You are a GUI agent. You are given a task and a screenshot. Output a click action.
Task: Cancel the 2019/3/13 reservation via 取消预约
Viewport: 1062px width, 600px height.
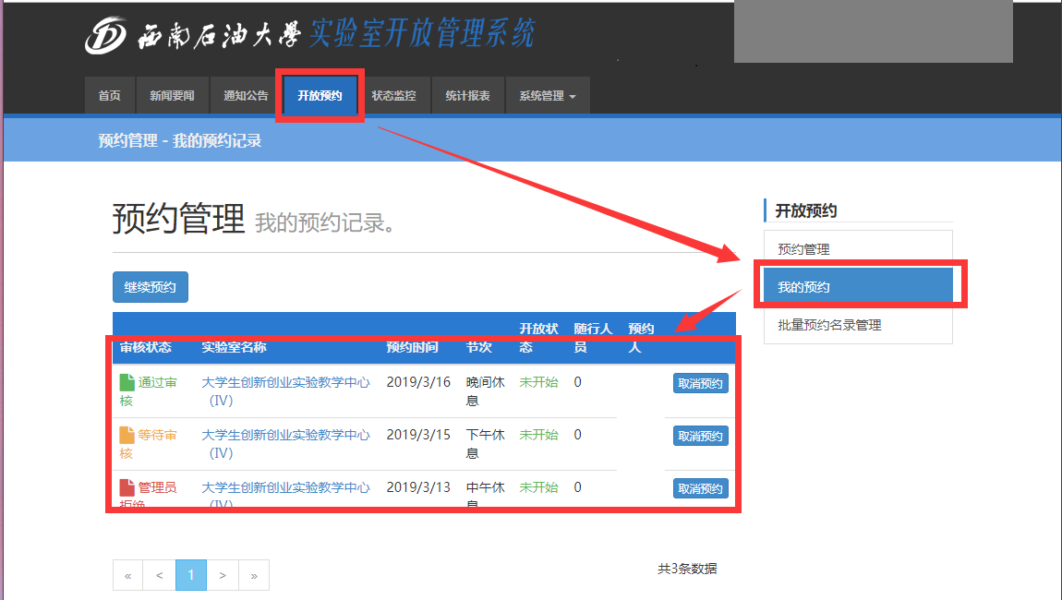coord(699,488)
